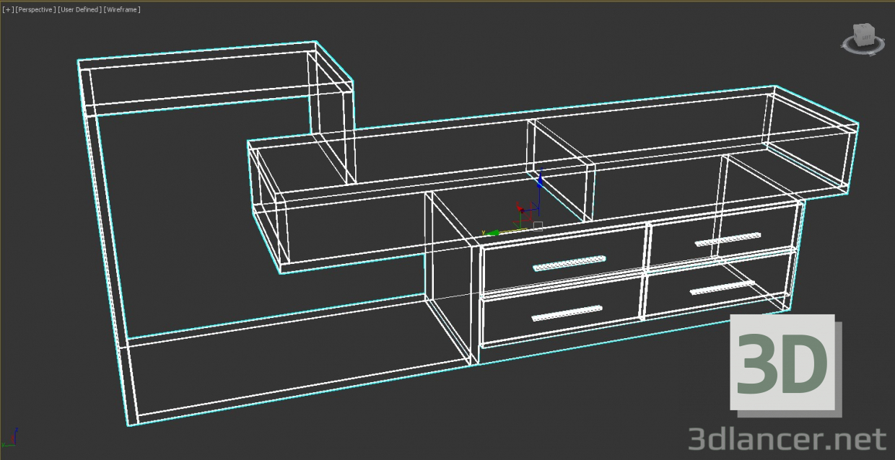Click the 3D logo watermark
The image size is (895, 460).
[x=784, y=364]
